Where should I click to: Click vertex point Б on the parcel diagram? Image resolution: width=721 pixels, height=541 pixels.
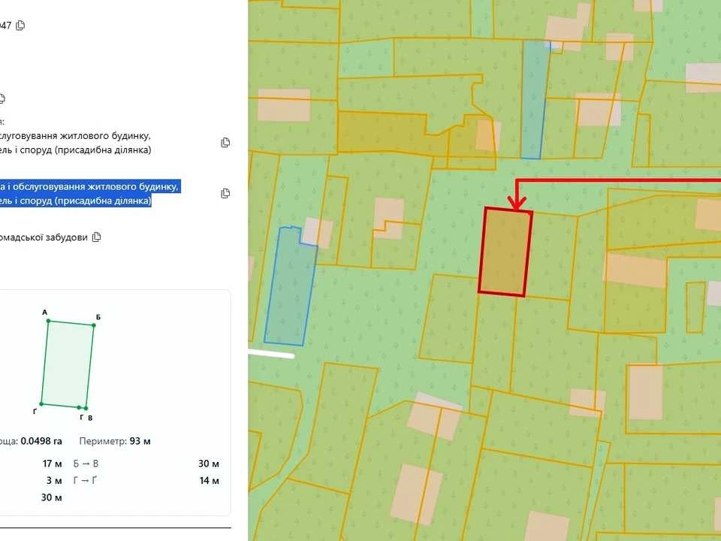pyautogui.click(x=94, y=325)
